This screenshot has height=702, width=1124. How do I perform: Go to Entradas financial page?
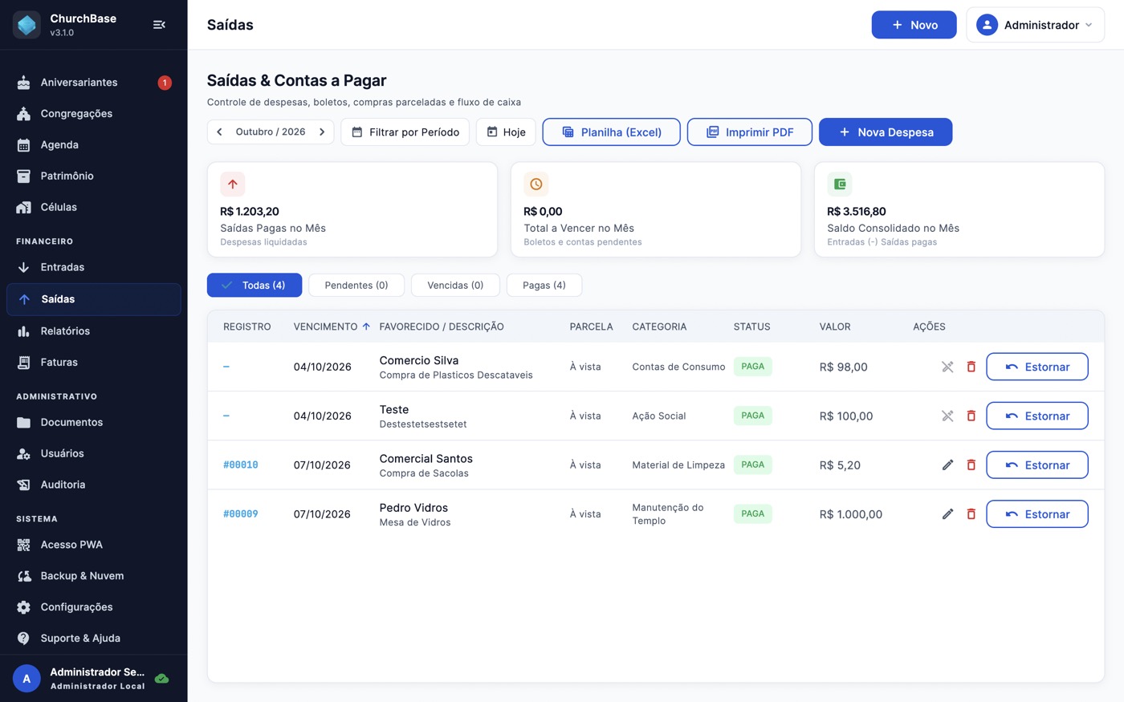(94, 267)
